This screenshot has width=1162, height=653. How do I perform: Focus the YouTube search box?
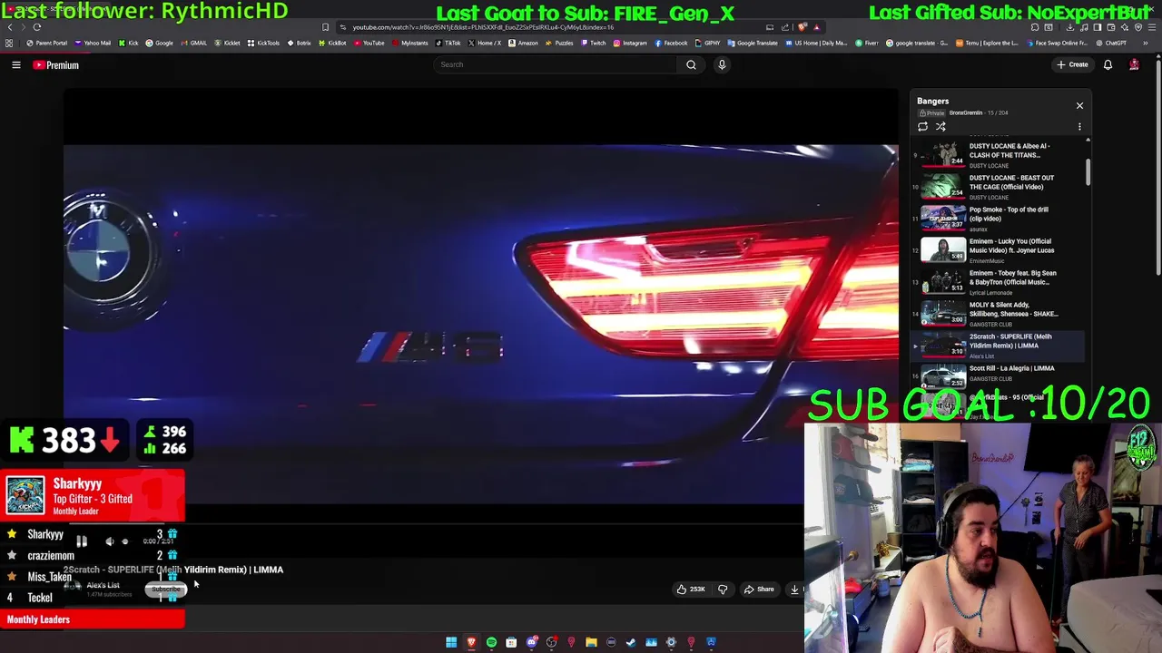[556, 64]
